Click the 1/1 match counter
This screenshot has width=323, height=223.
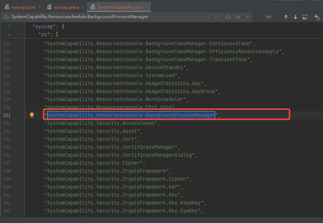[x=268, y=17]
